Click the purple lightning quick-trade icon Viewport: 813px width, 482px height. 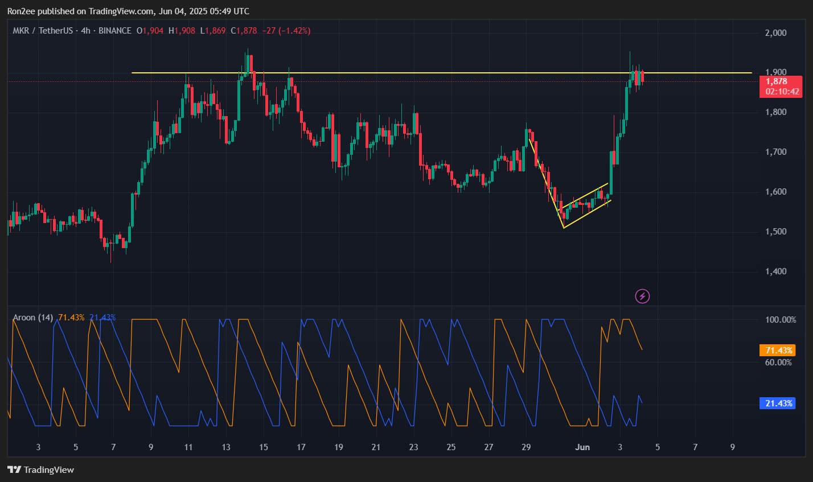642,296
